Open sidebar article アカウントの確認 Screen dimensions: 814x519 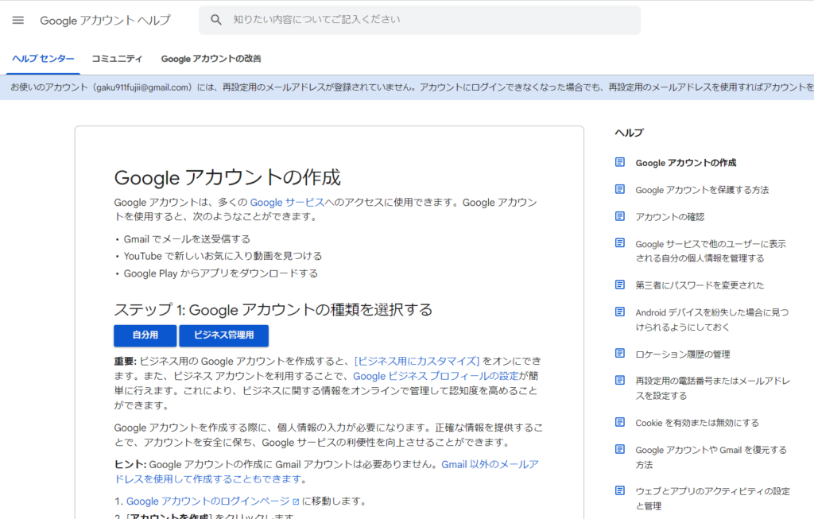click(x=669, y=217)
